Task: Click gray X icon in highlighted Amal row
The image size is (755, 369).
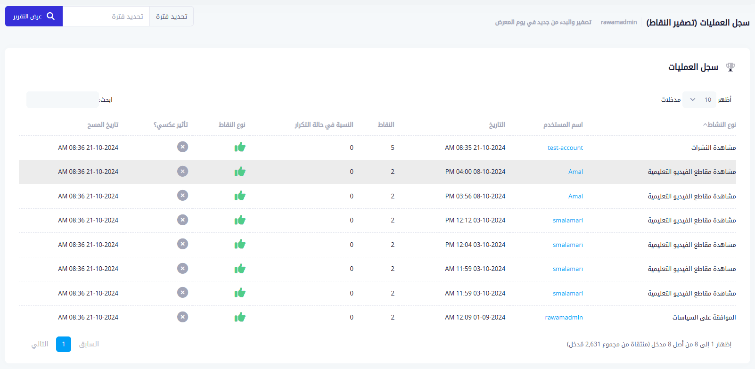Action: tap(182, 172)
